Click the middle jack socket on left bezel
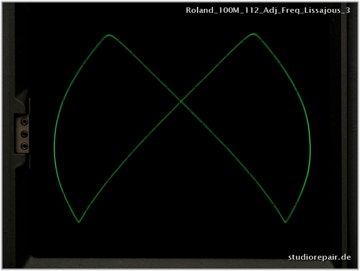 tap(24, 134)
